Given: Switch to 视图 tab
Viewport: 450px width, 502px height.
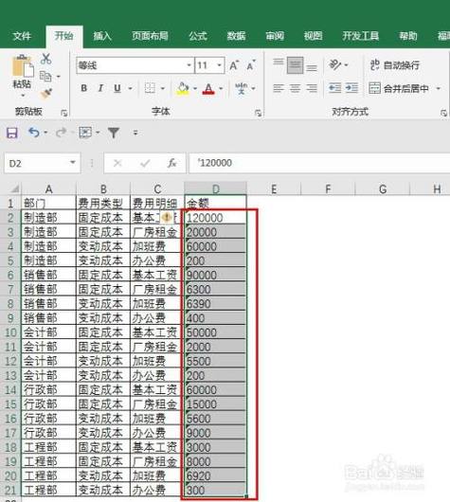Looking at the screenshot, I should pos(313,36).
